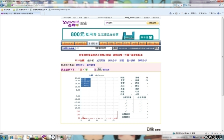Open the Print options dropdown arrow
This screenshot has width=224, height=140.
188,13
